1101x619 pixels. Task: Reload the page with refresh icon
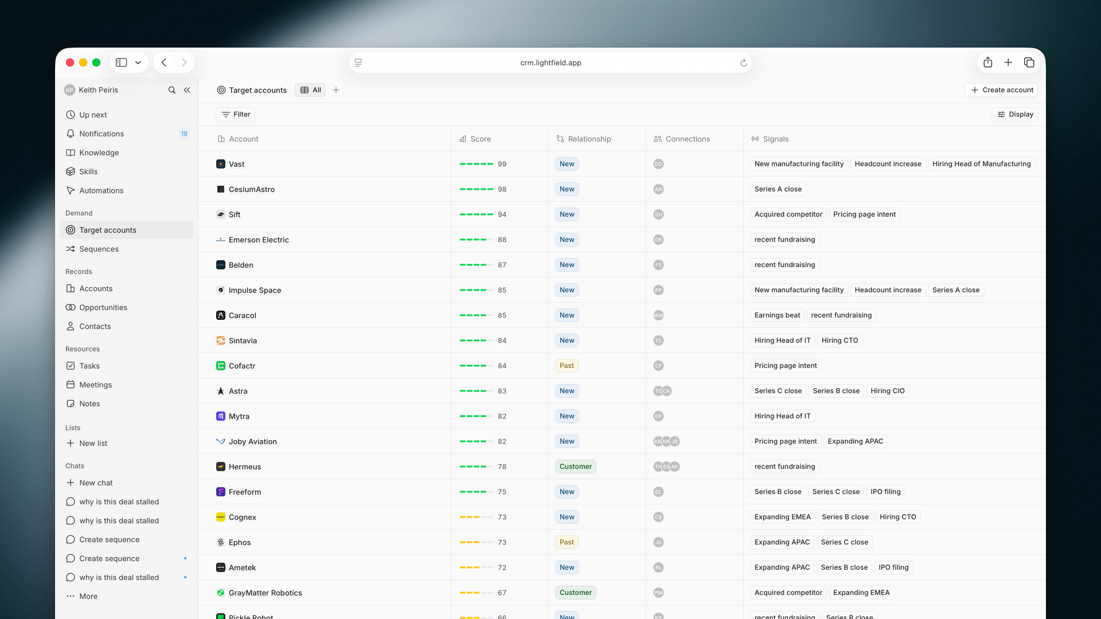click(744, 62)
